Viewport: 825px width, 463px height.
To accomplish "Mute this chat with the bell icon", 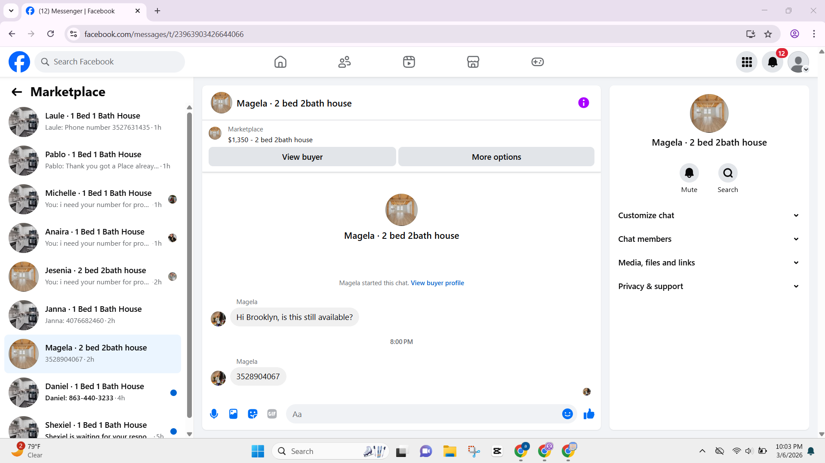I will [689, 173].
